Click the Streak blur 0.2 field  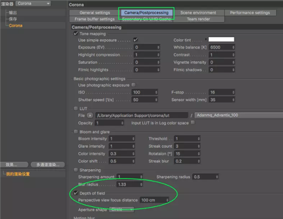coord(187,161)
